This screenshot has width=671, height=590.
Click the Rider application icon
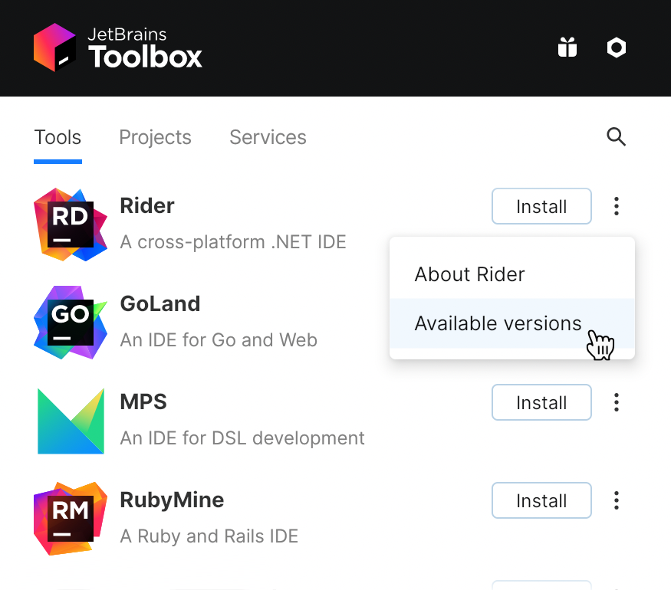tap(70, 224)
